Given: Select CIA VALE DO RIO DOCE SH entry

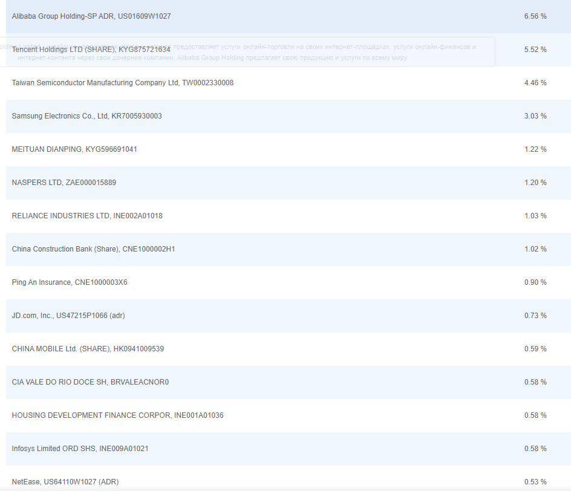Looking at the screenshot, I should pyautogui.click(x=289, y=382).
